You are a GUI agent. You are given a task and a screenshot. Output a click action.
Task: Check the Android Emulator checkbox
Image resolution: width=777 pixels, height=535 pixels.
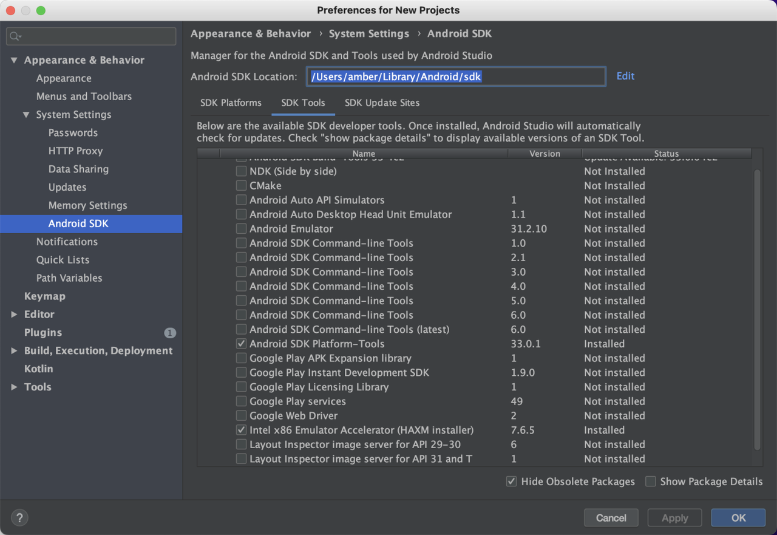tap(241, 229)
